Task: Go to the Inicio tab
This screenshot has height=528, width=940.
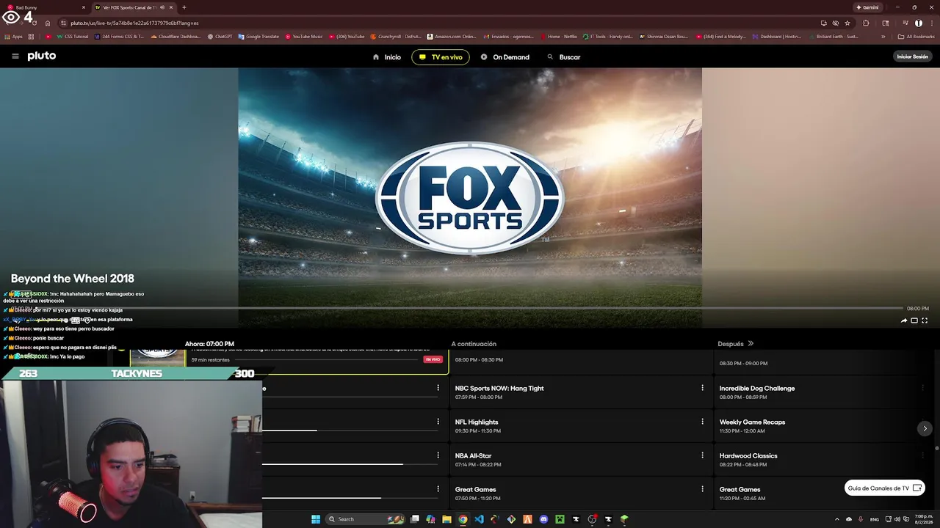Action: (x=387, y=57)
